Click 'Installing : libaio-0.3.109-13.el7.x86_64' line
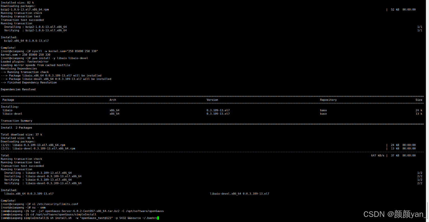 click(38, 173)
